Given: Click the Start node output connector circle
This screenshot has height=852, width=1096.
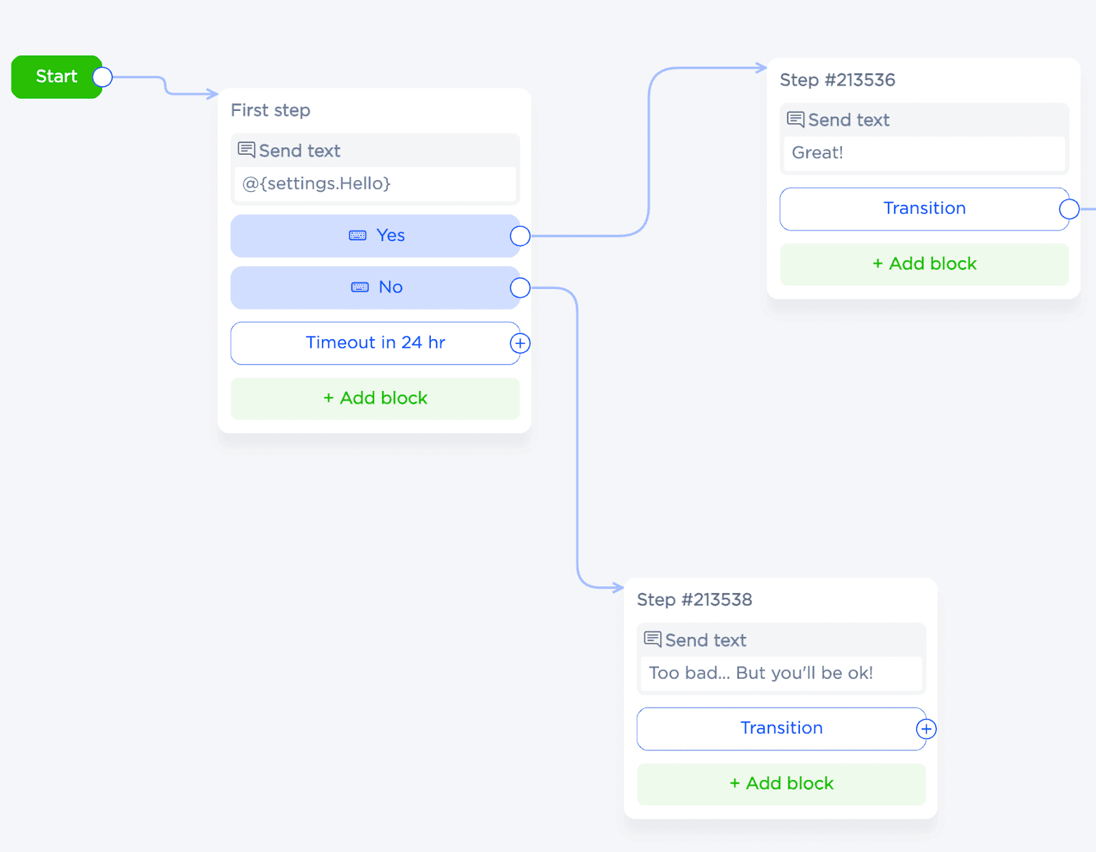Looking at the screenshot, I should [103, 77].
